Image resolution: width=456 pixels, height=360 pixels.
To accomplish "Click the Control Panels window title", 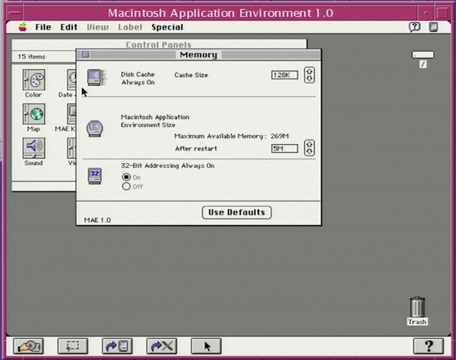I will coord(158,44).
